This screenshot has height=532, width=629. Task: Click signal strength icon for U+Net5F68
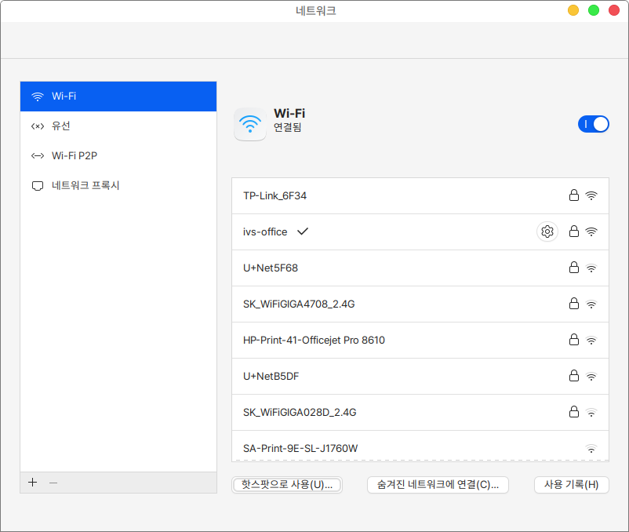[x=591, y=268]
